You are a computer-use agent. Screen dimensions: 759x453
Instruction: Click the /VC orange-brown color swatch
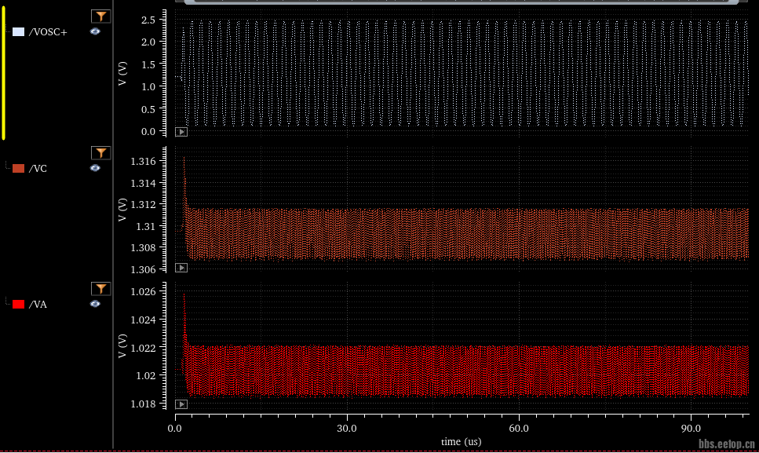point(18,169)
